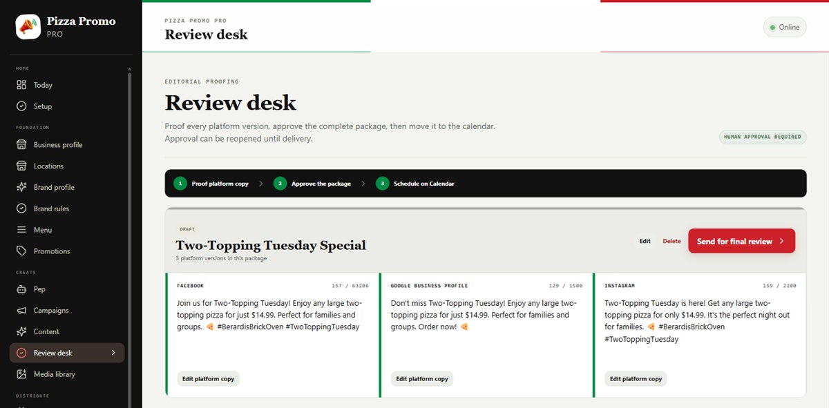Edit platform copy for Instagram

coord(636,378)
